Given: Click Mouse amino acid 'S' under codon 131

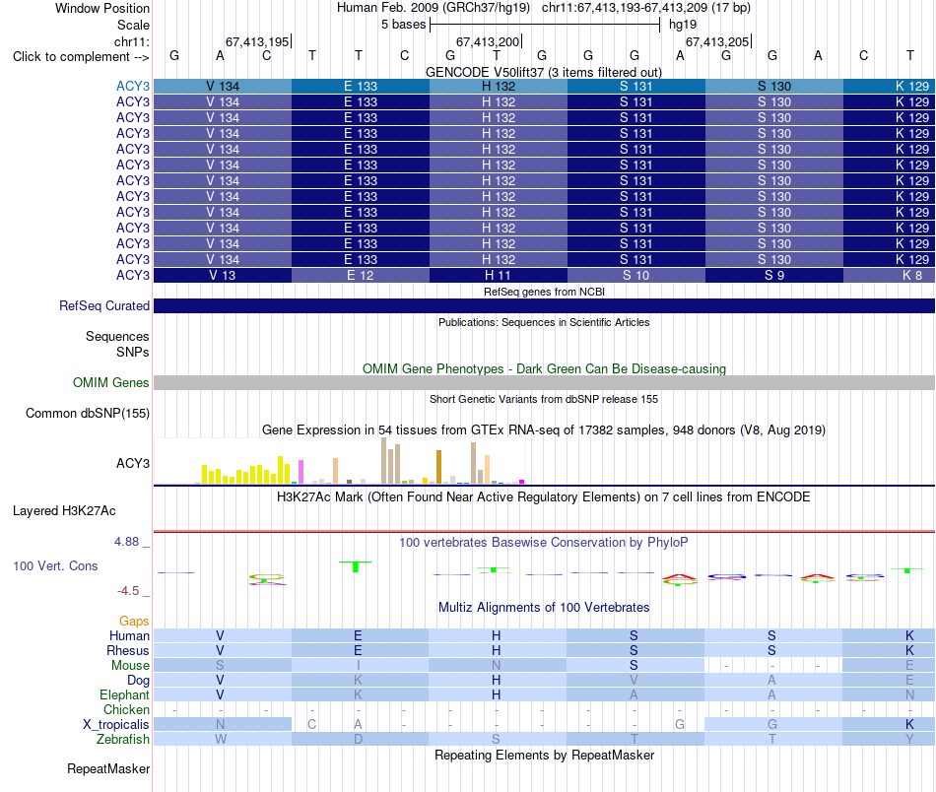Looking at the screenshot, I should pyautogui.click(x=634, y=666).
